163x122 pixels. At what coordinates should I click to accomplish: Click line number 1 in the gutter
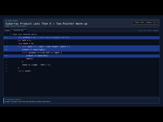click(7, 34)
